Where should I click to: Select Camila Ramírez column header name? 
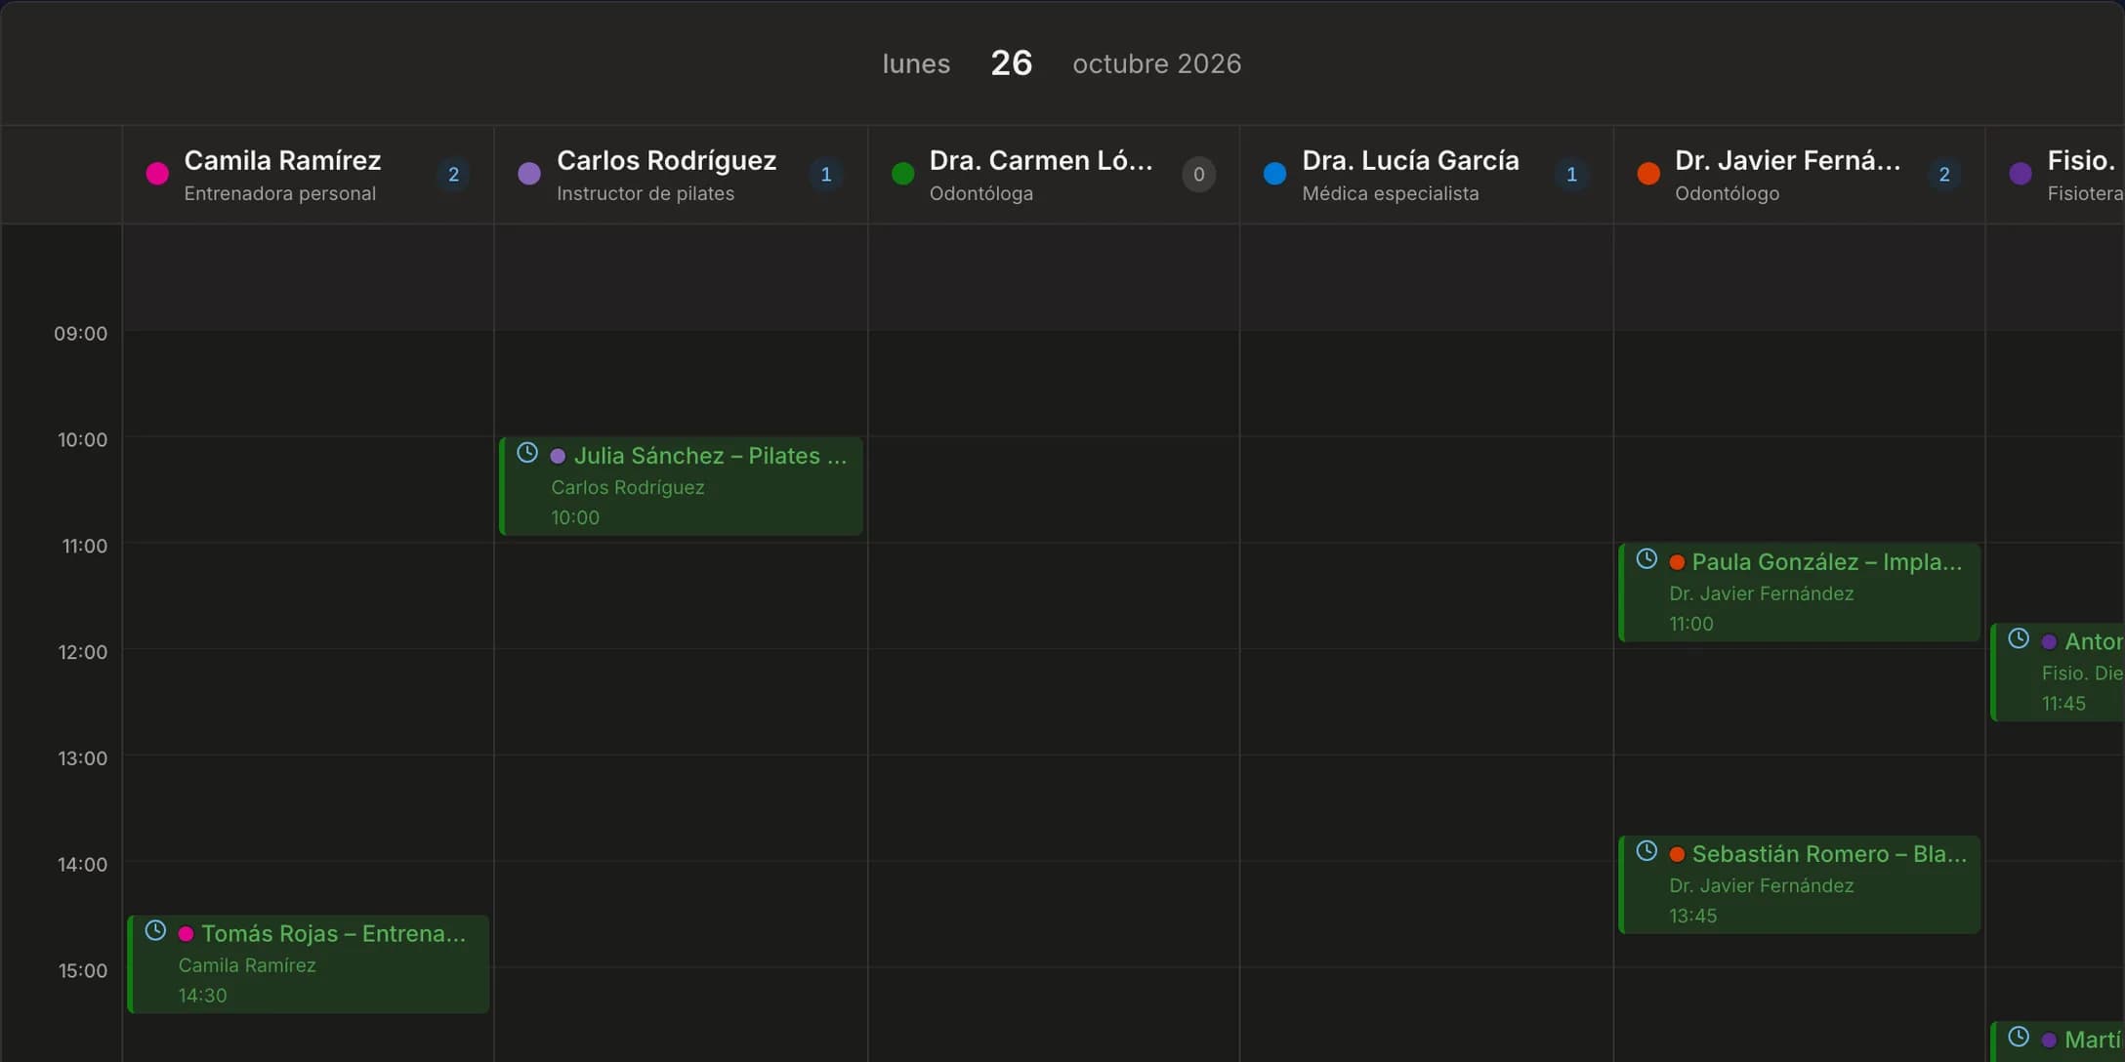point(282,160)
